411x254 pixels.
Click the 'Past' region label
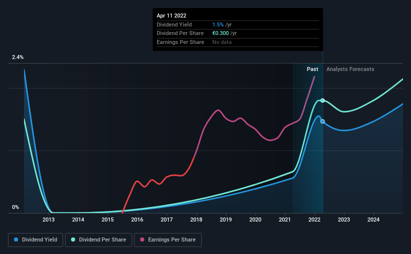point(312,69)
